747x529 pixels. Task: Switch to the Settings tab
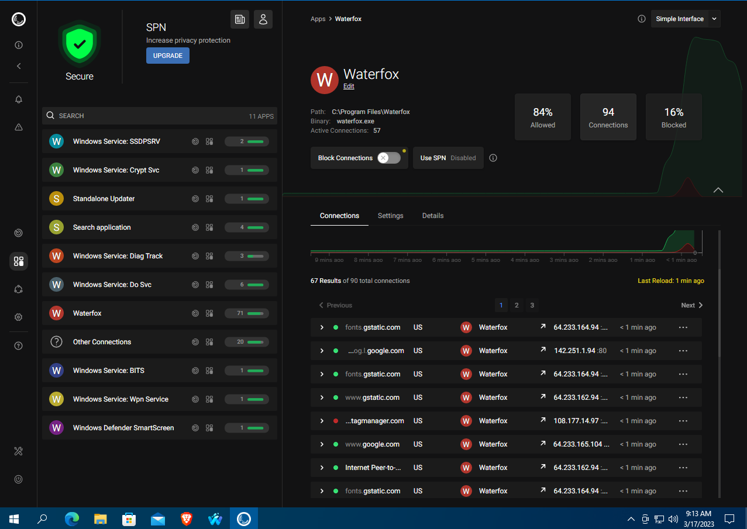pos(390,216)
